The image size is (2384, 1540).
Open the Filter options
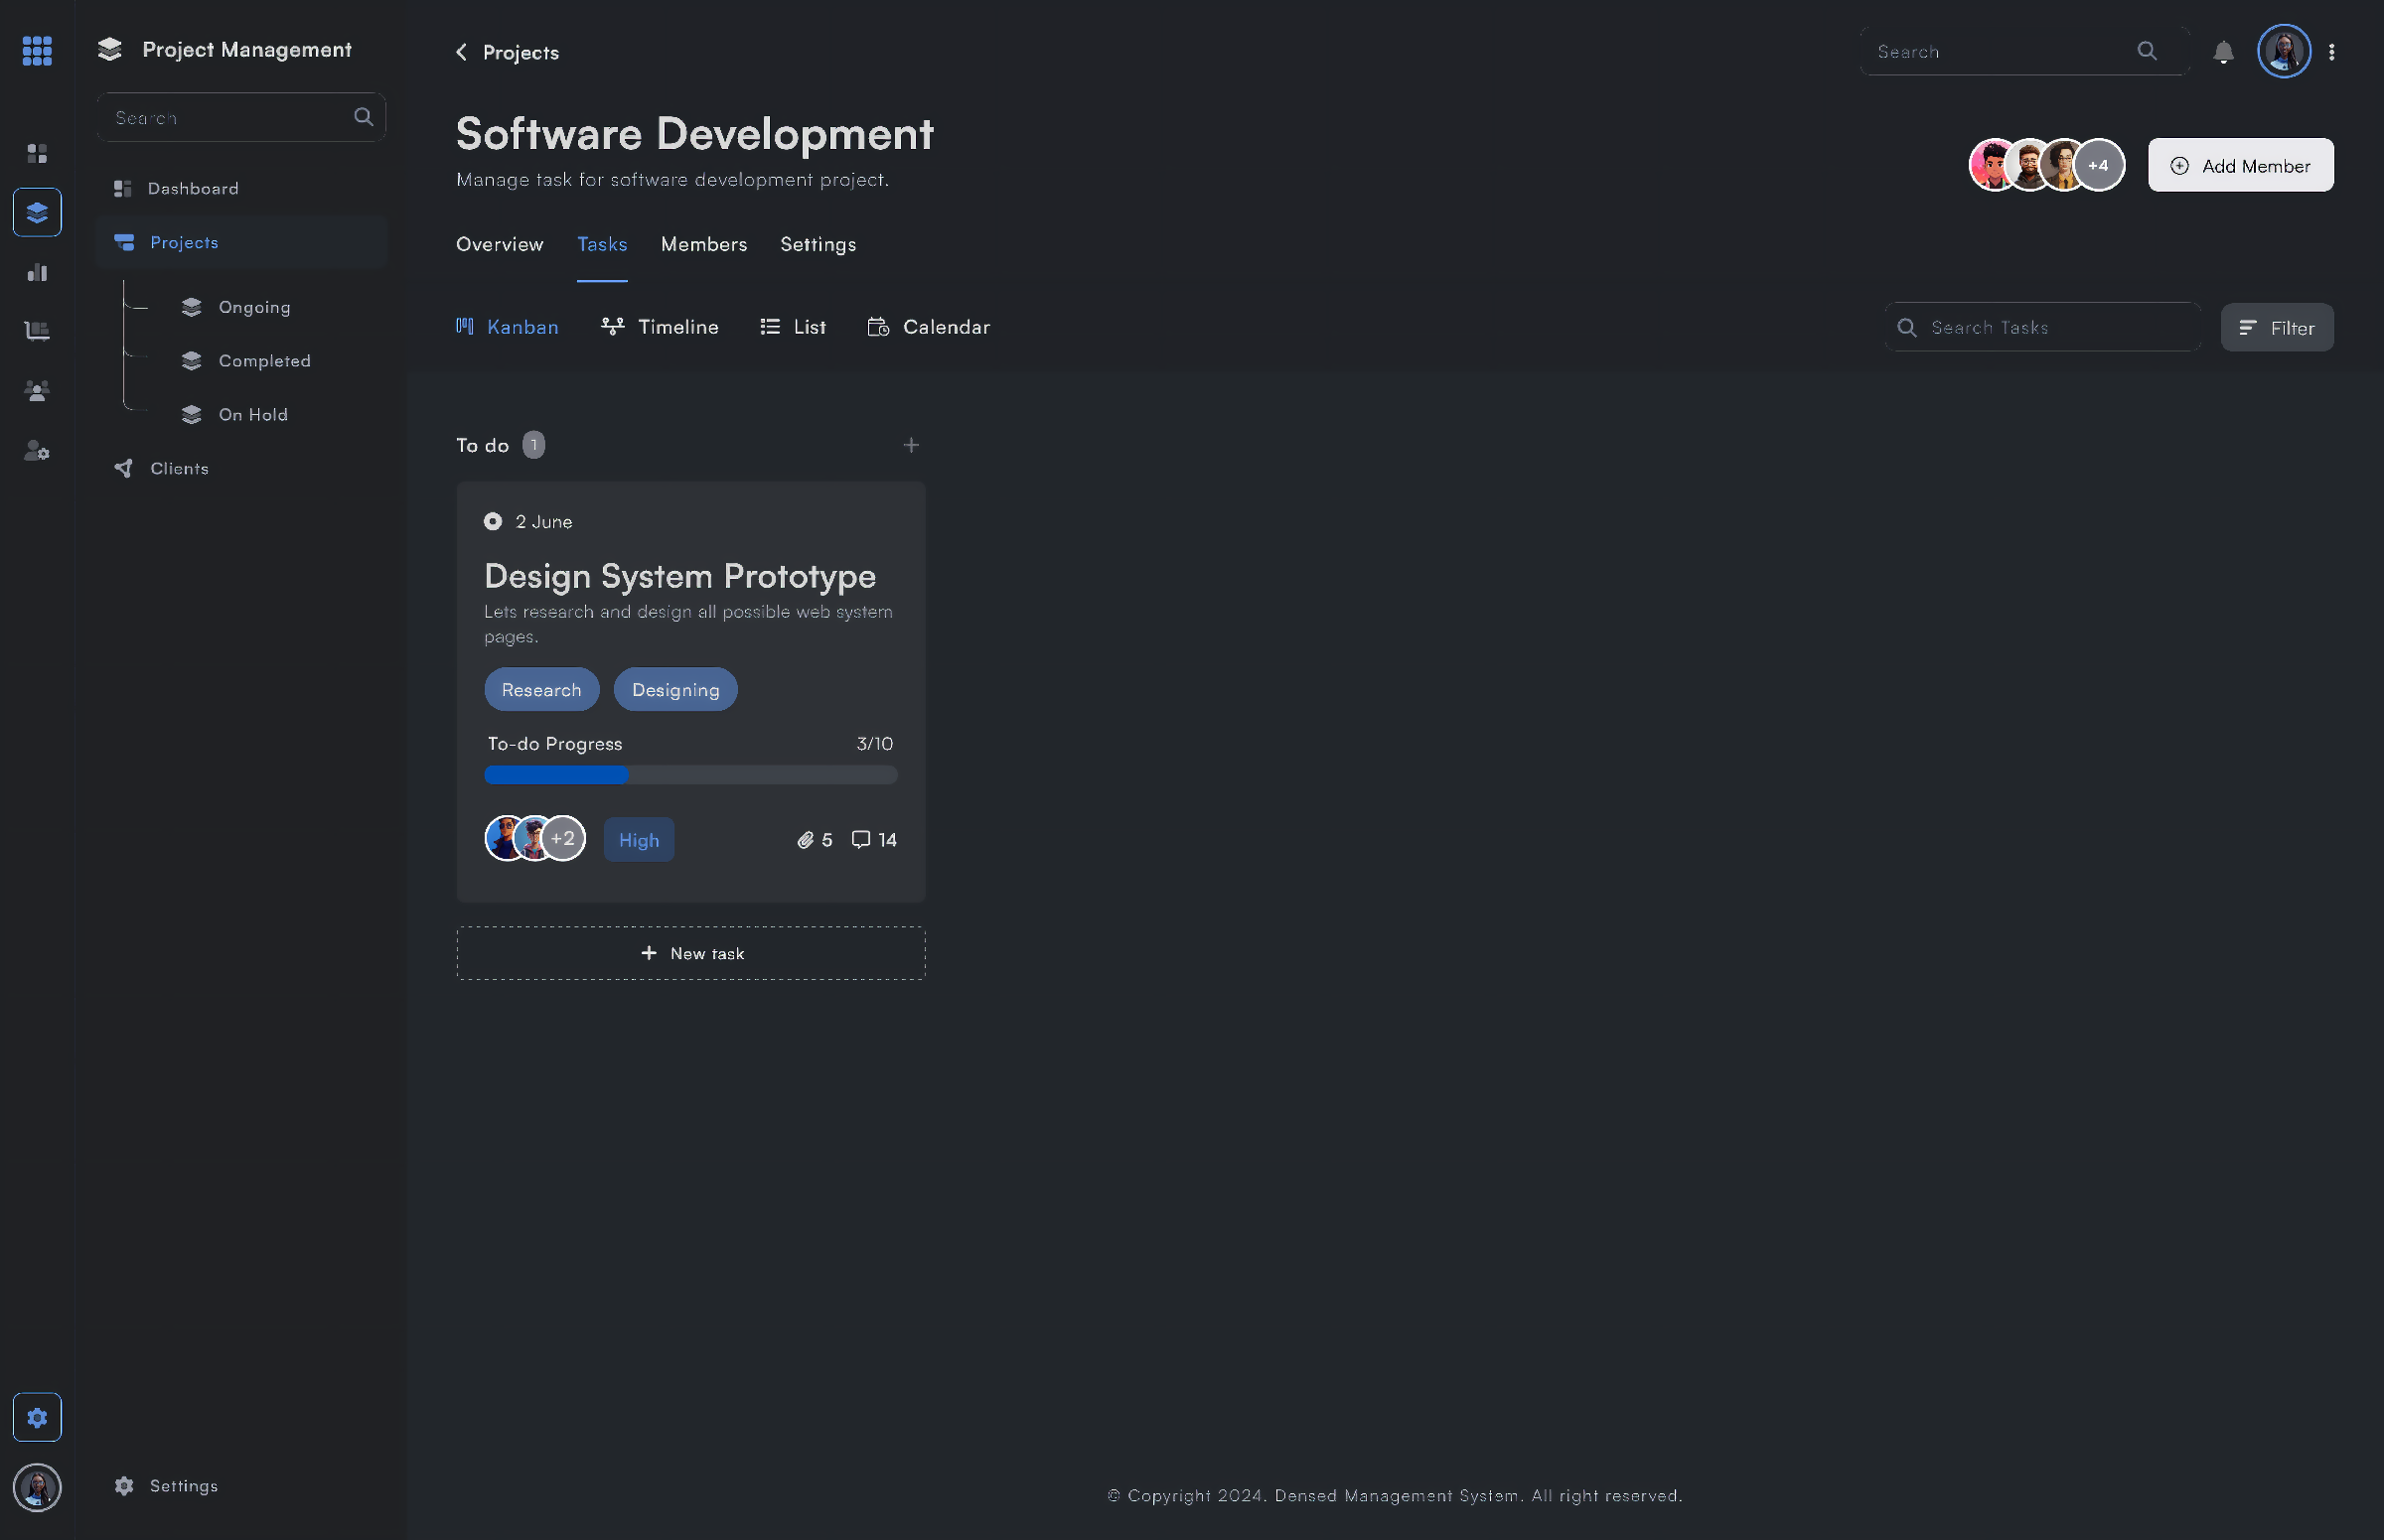pyautogui.click(x=2276, y=327)
